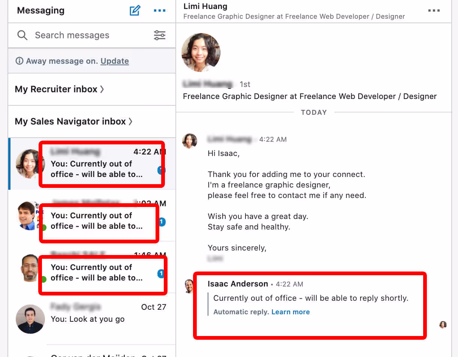Viewport: 458px width, 357px height.
Task: Click avatar of Oct 27 'Look at you go' chat
Action: pos(30,319)
